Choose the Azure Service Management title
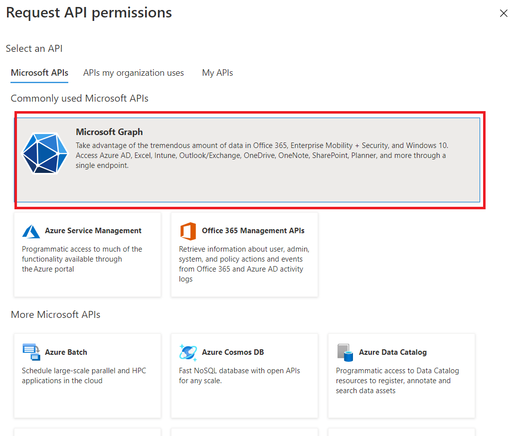Screen dimensions: 511x436 pyautogui.click(x=93, y=231)
